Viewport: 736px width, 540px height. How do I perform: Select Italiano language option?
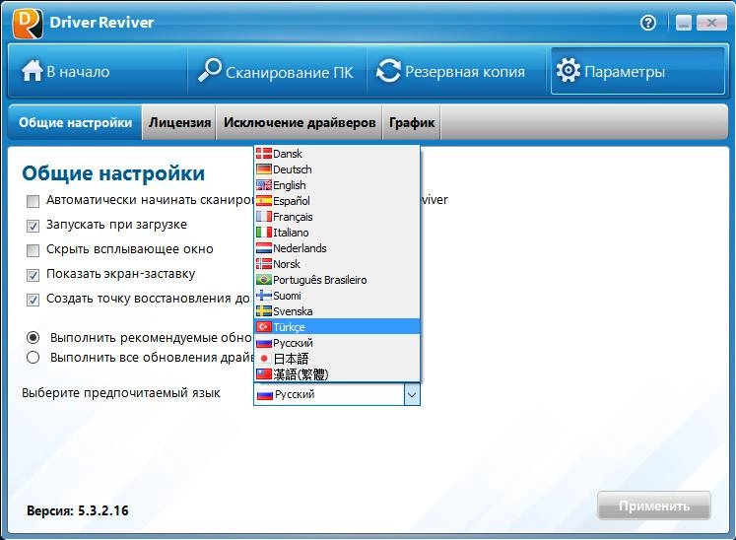click(337, 233)
